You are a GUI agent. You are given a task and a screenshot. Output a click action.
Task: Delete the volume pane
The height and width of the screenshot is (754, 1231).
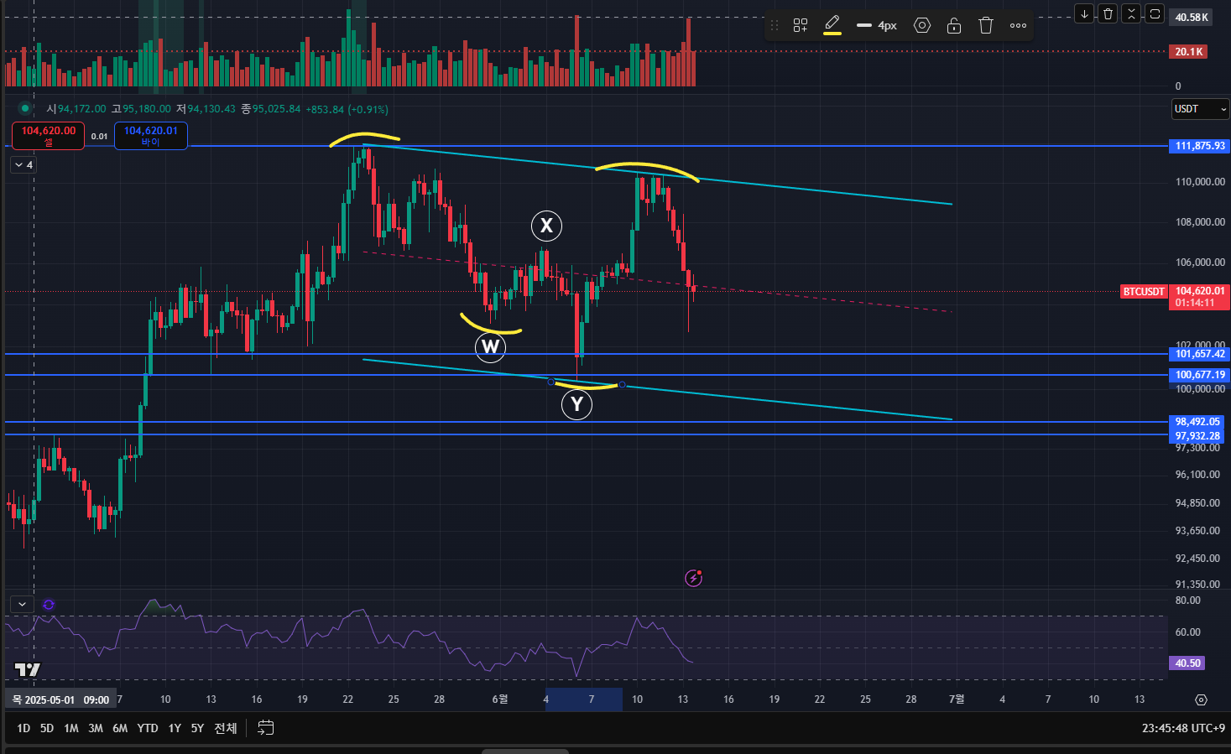pos(1108,13)
